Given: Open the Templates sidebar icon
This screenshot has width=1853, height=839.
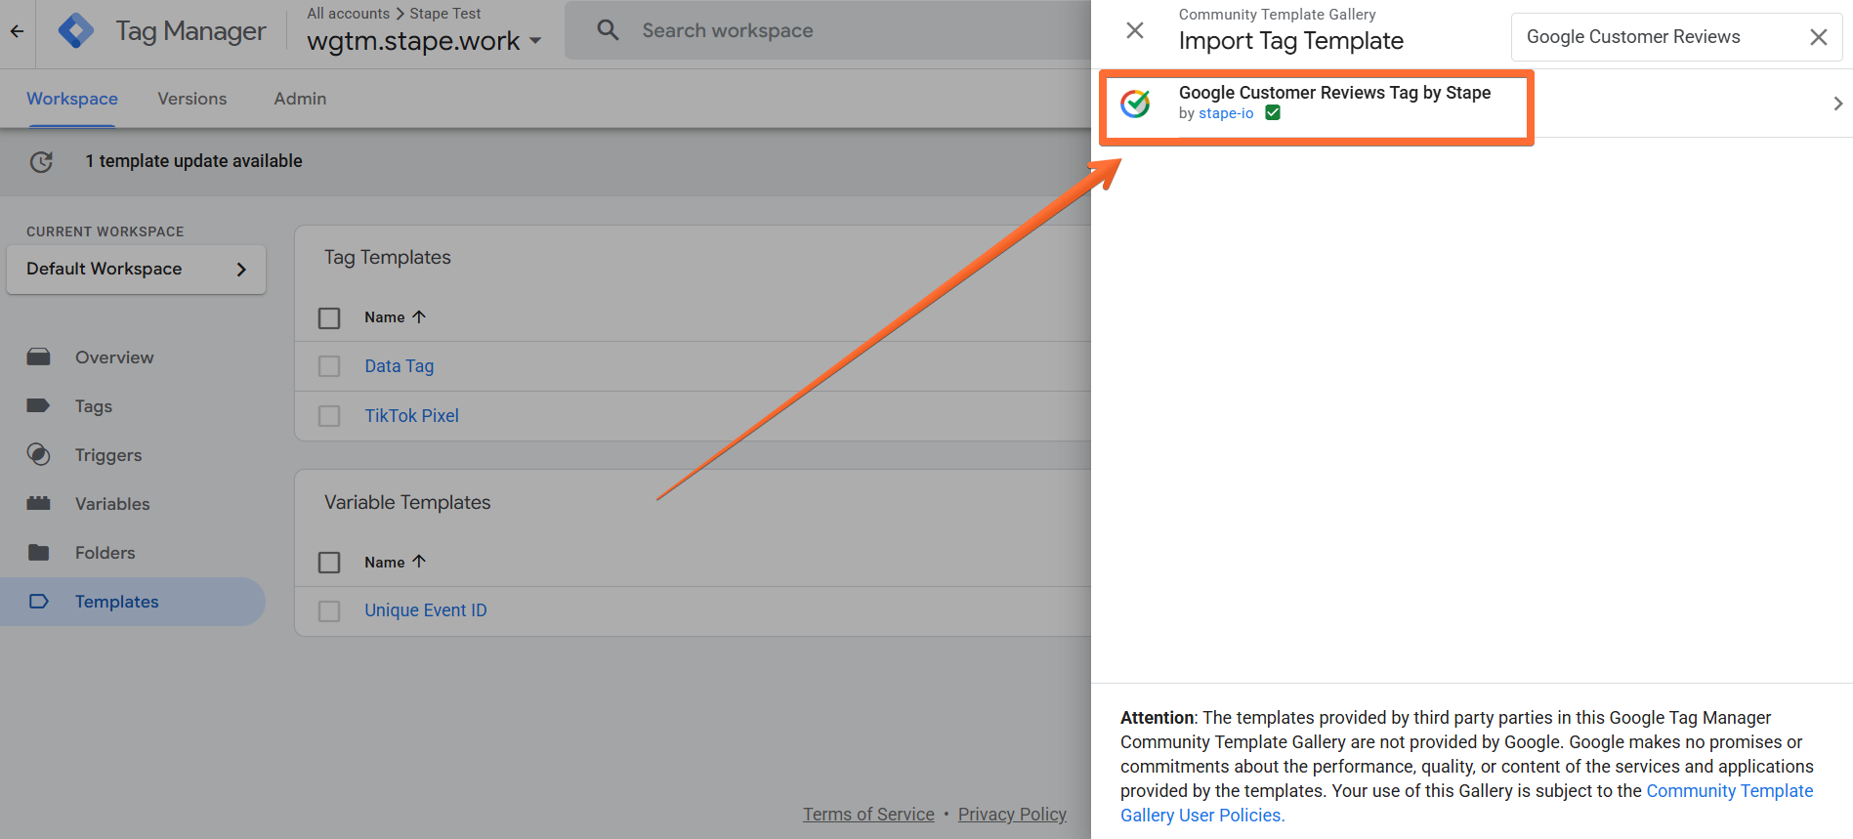Looking at the screenshot, I should [x=39, y=602].
